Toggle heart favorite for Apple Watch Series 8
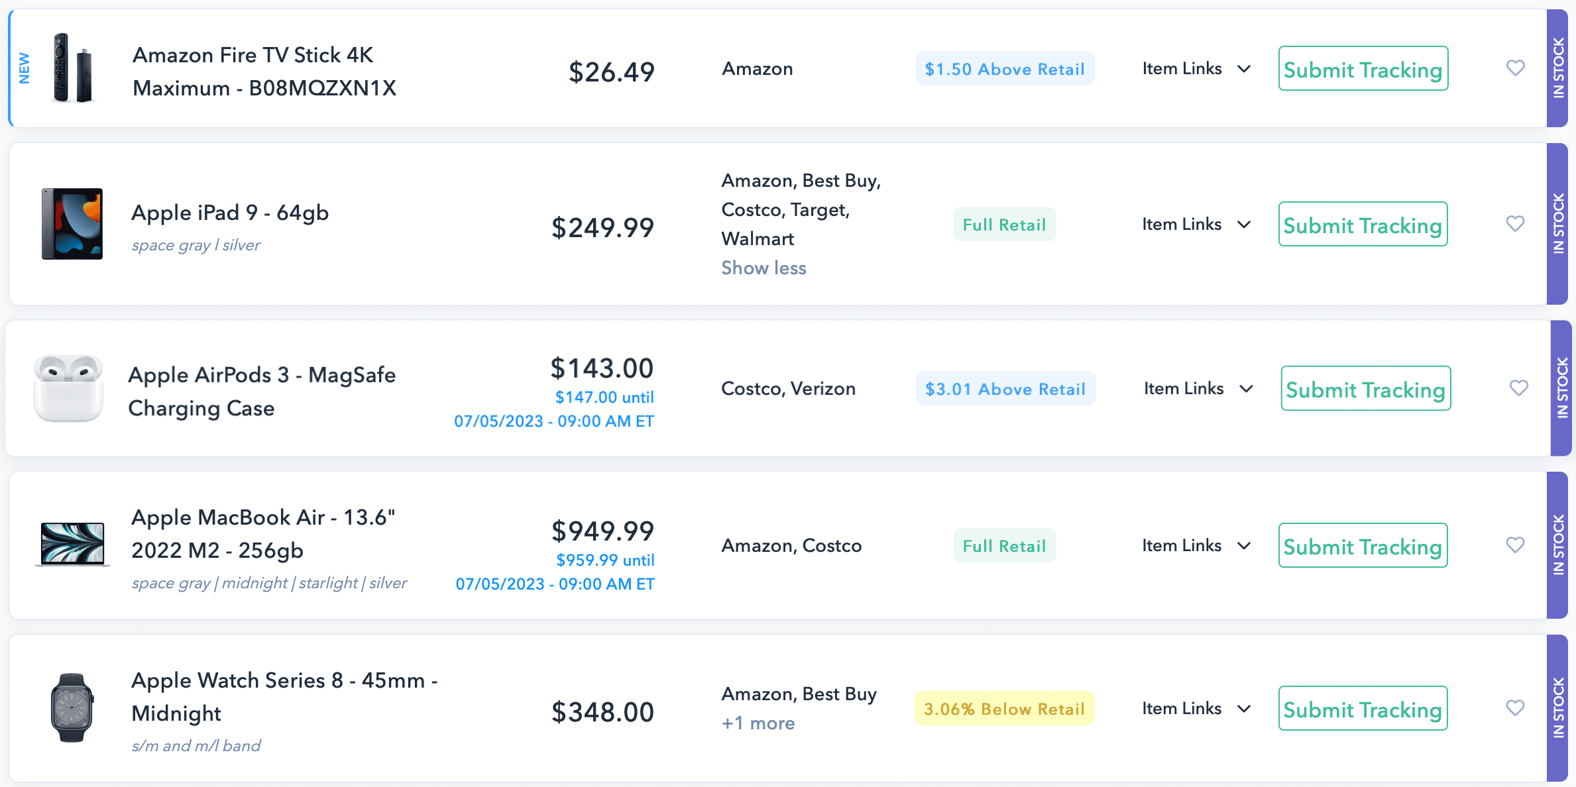Viewport: 1576px width, 787px height. [1515, 708]
